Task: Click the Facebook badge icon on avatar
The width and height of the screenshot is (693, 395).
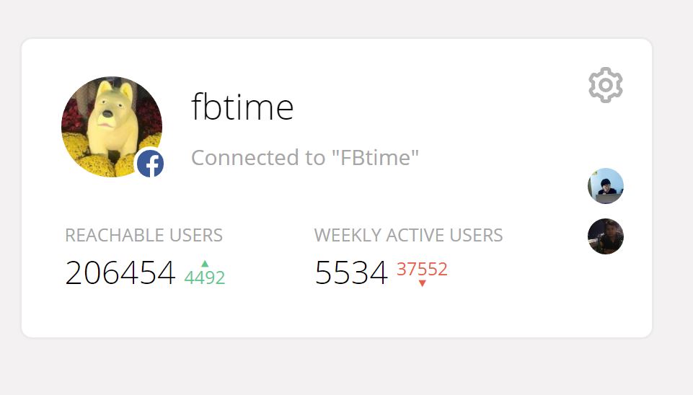Action: click(150, 164)
